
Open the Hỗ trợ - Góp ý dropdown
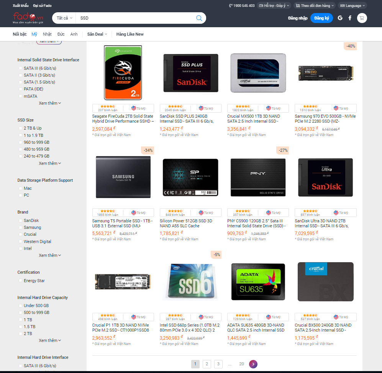tap(274, 6)
